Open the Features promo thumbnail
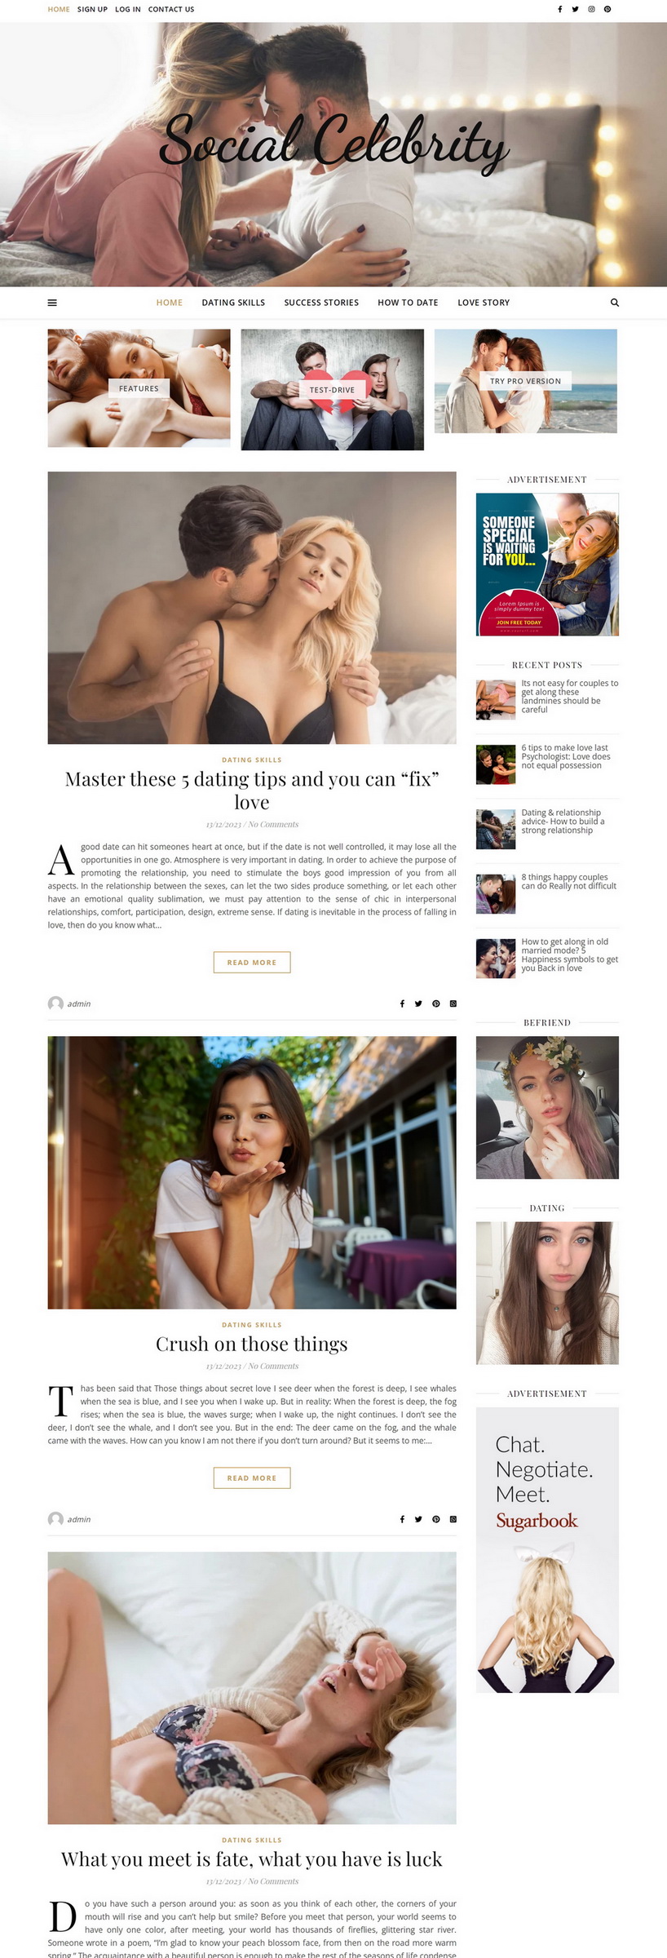 (139, 388)
